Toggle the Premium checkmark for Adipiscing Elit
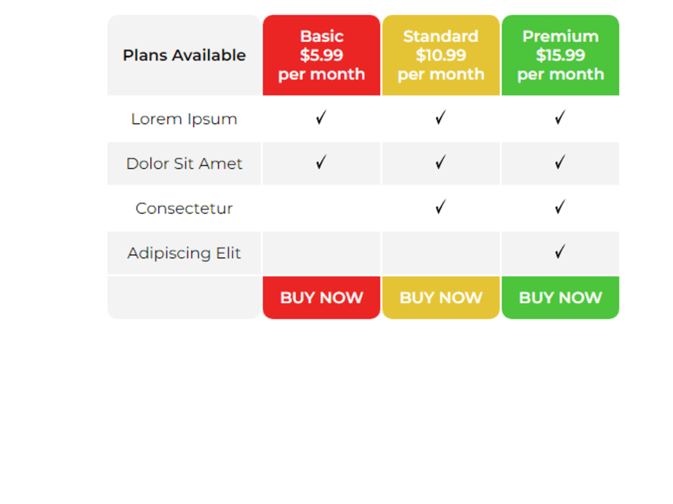This screenshot has width=673, height=504. [560, 253]
